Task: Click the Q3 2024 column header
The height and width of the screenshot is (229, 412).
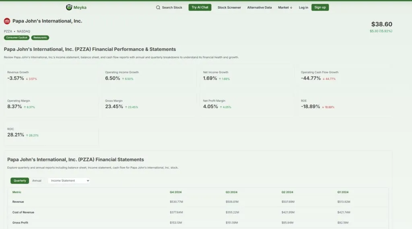Action: point(231,192)
